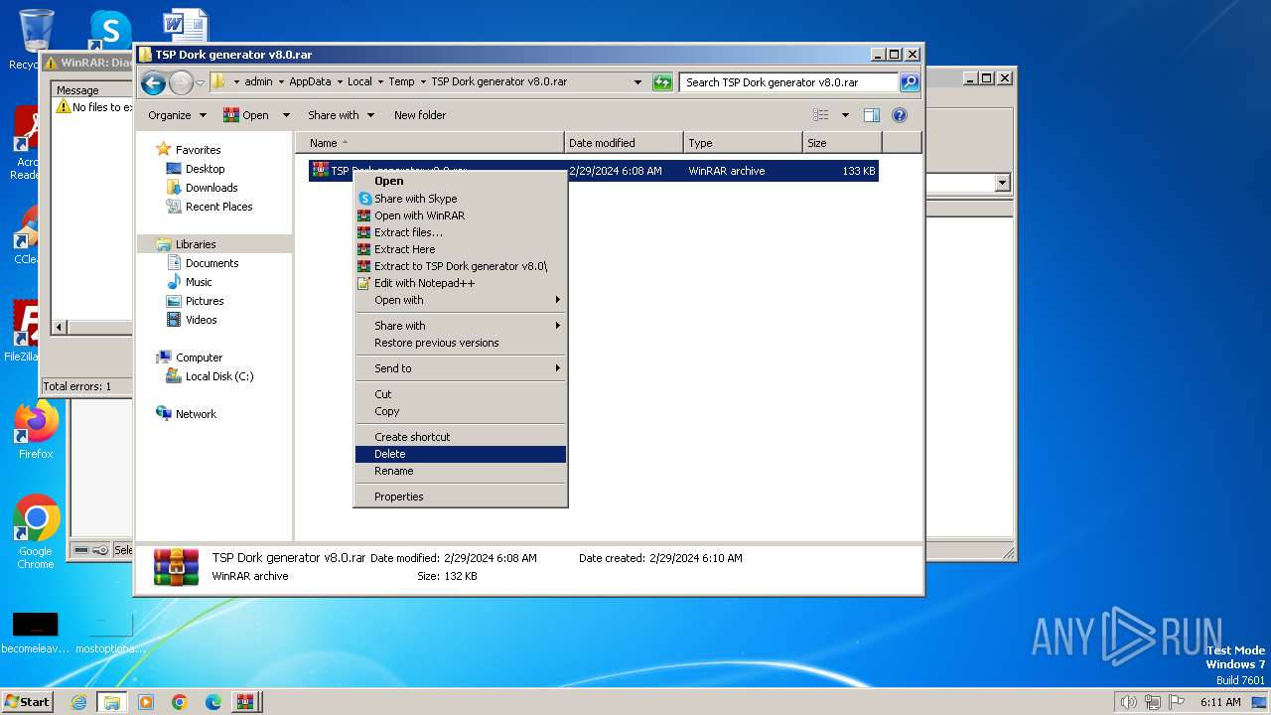Open Pictures library
Viewport: 1271px width, 715px height.
pos(205,301)
